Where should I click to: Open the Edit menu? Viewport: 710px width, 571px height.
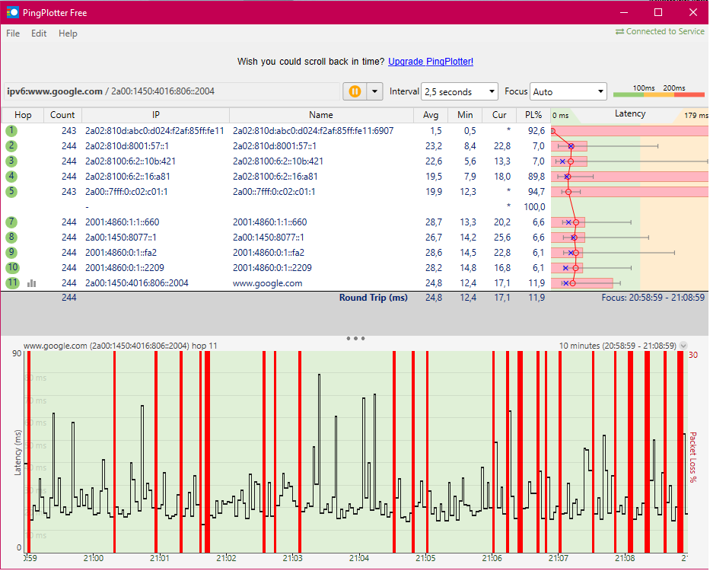click(x=38, y=33)
